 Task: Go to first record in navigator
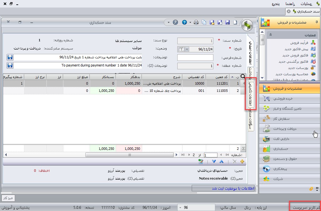click(227, 155)
